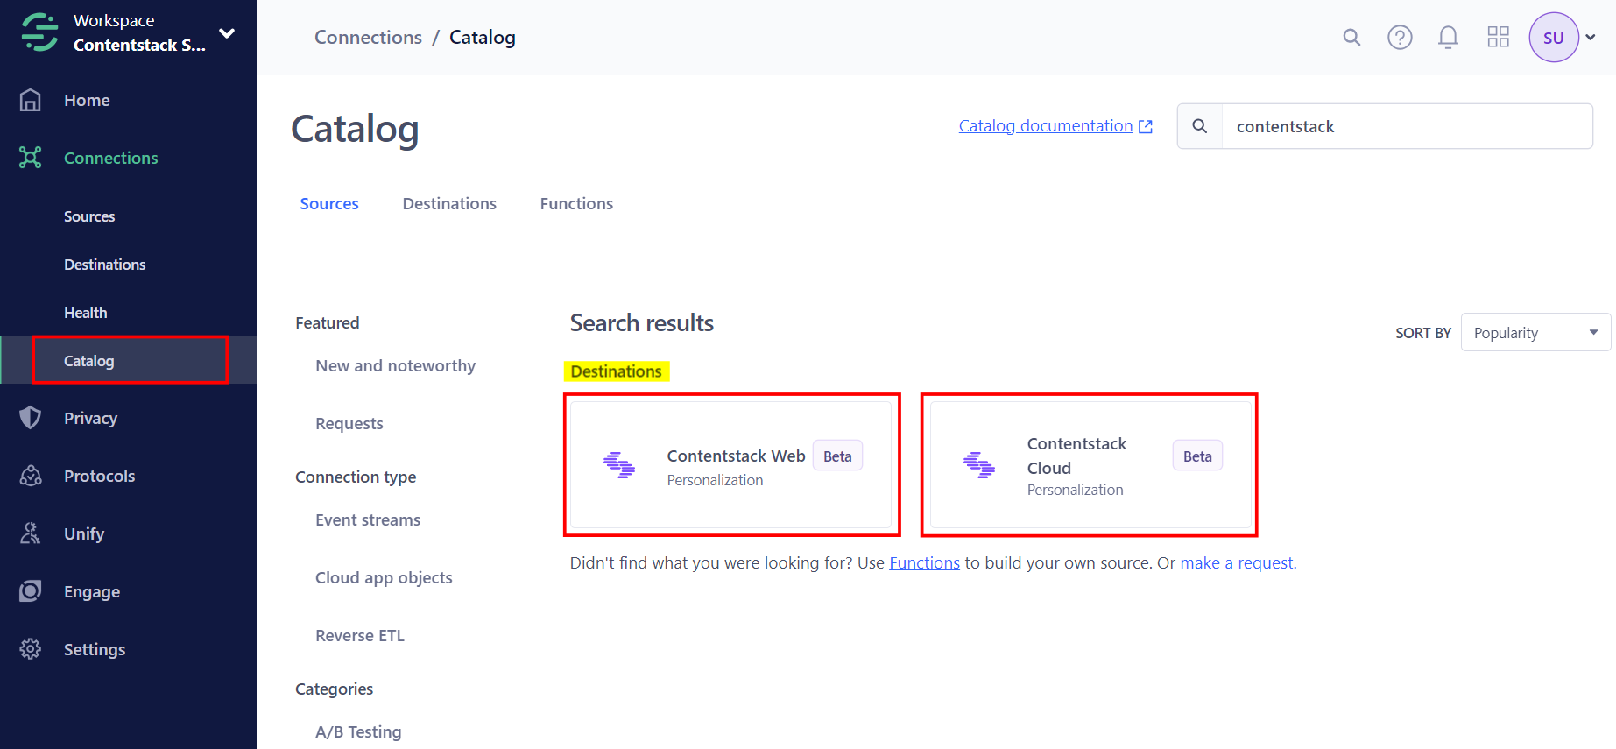The image size is (1616, 749).
Task: Open the Sort By Popularity dropdown
Action: 1535,333
